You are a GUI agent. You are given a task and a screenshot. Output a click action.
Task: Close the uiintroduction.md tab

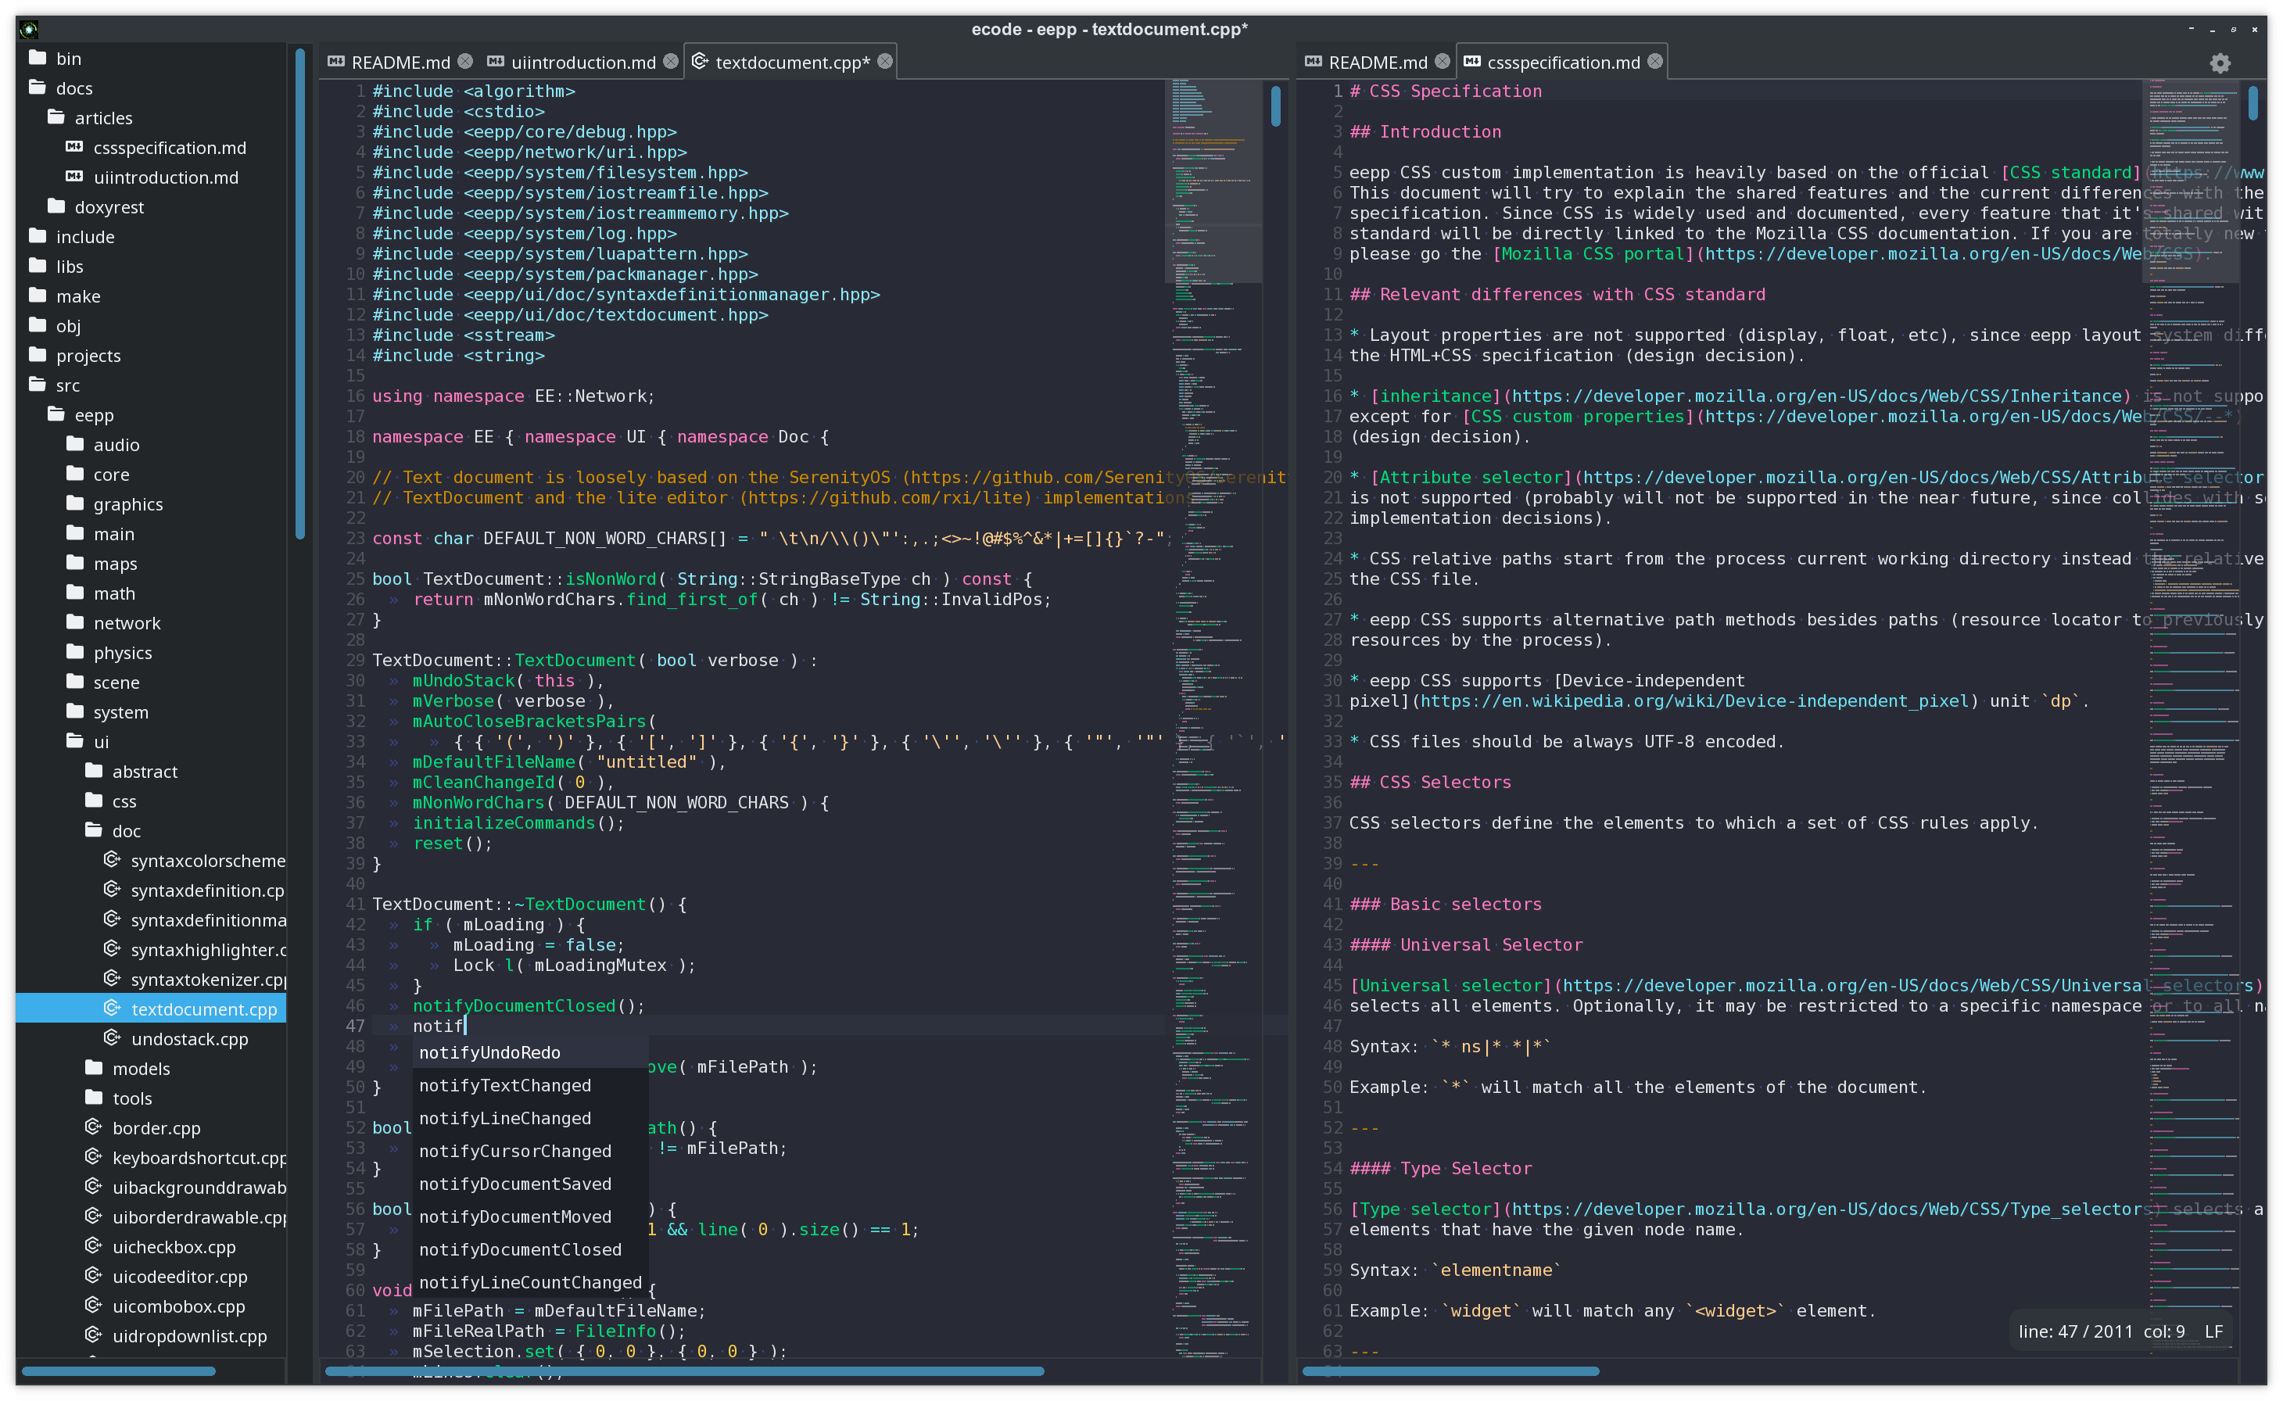tap(671, 61)
